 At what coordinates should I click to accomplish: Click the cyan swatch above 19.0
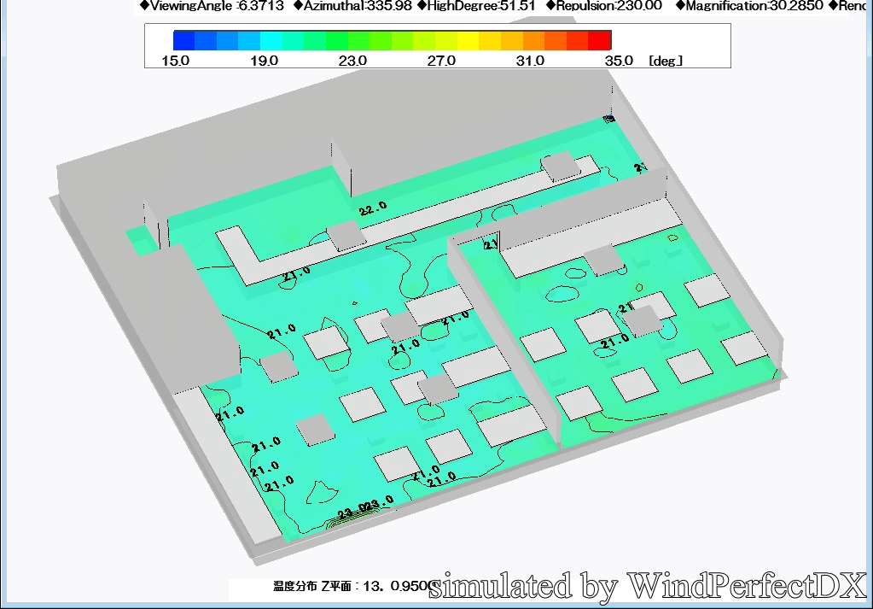tap(271, 39)
